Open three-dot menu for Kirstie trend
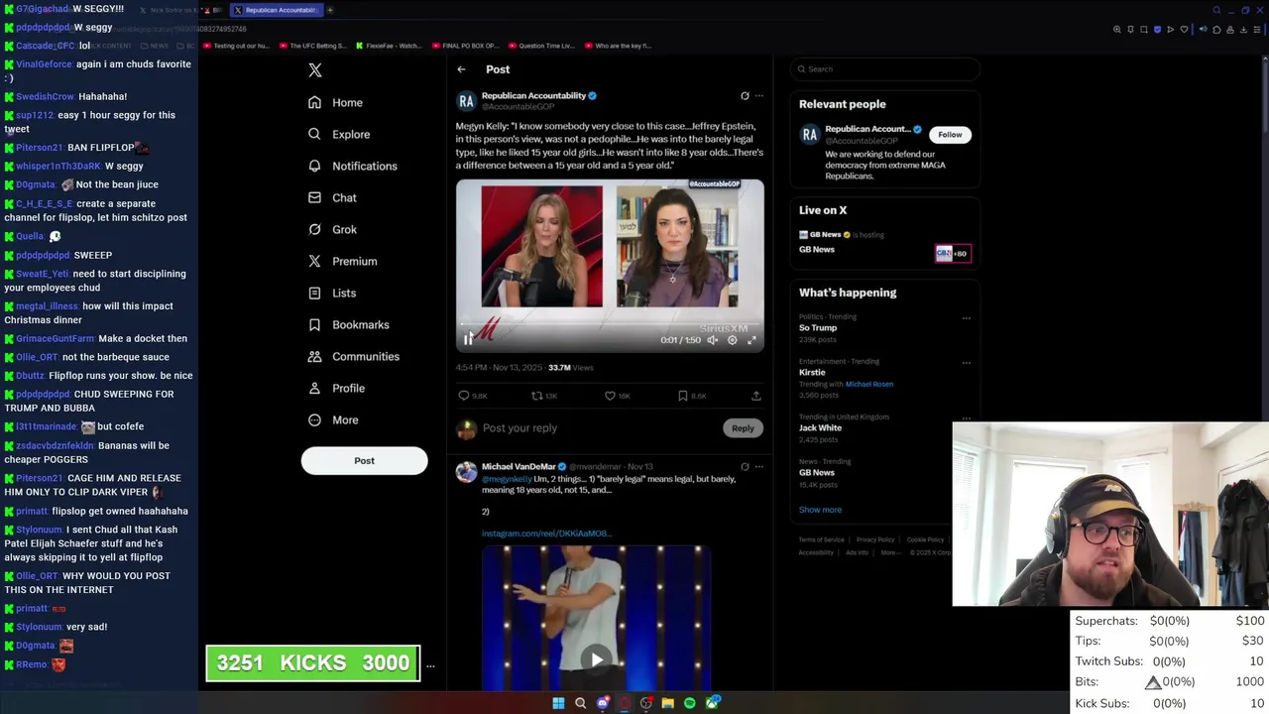Screen dimensions: 1269x714 tap(966, 363)
